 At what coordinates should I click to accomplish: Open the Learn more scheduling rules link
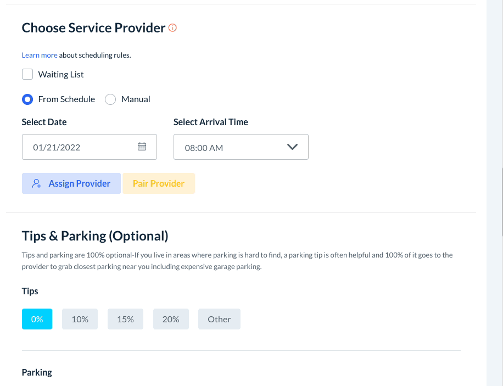pyautogui.click(x=39, y=55)
